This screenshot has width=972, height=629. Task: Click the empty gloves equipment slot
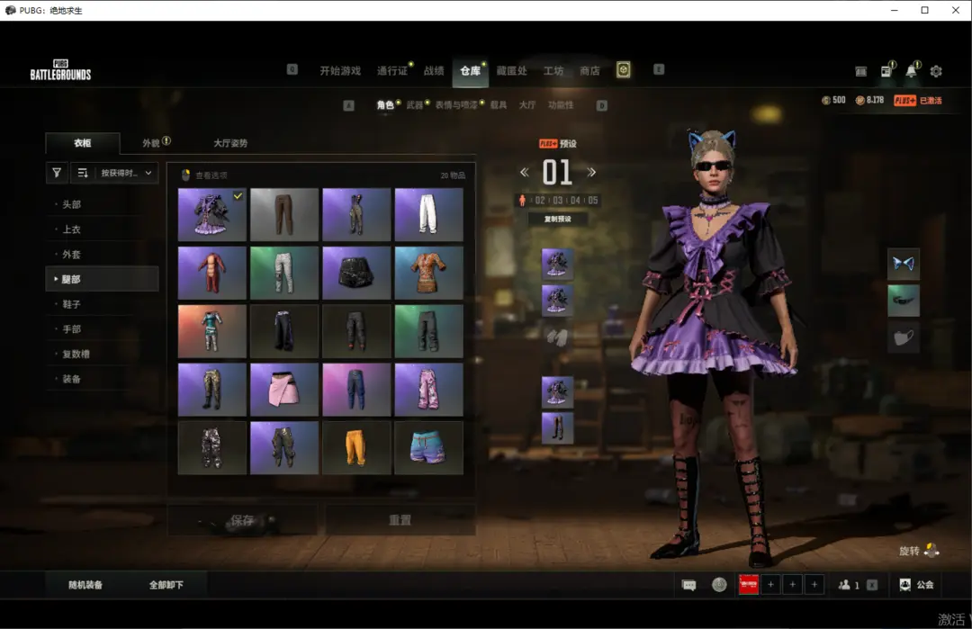557,337
